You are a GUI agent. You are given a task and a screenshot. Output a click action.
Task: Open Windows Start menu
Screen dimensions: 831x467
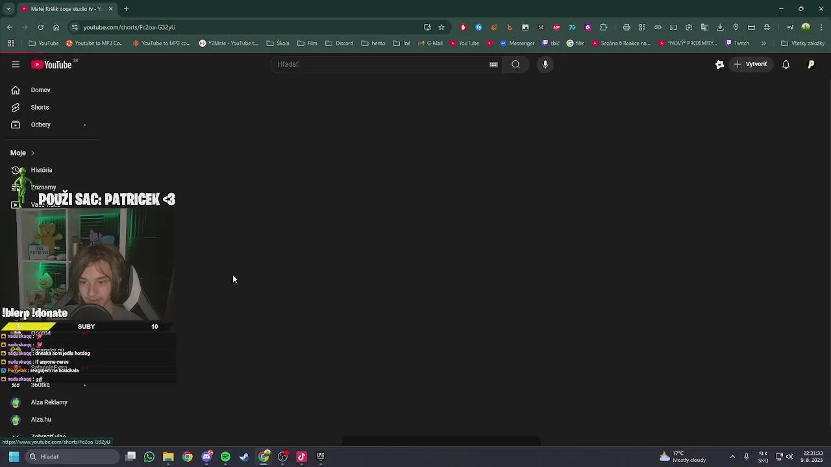click(x=14, y=457)
